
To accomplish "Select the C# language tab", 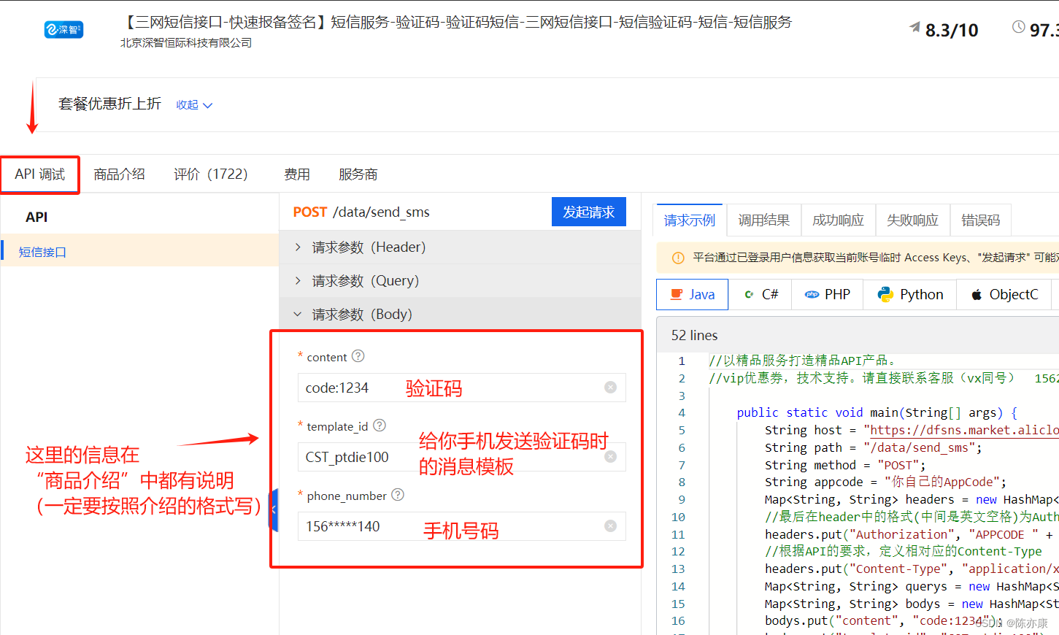I will 760,294.
